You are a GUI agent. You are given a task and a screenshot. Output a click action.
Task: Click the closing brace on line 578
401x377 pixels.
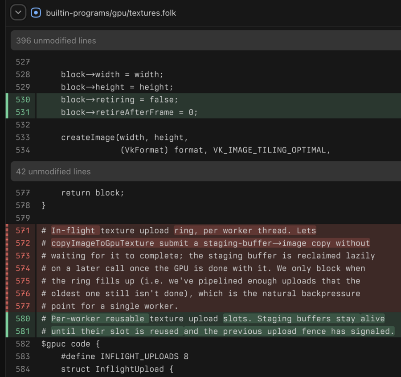44,205
